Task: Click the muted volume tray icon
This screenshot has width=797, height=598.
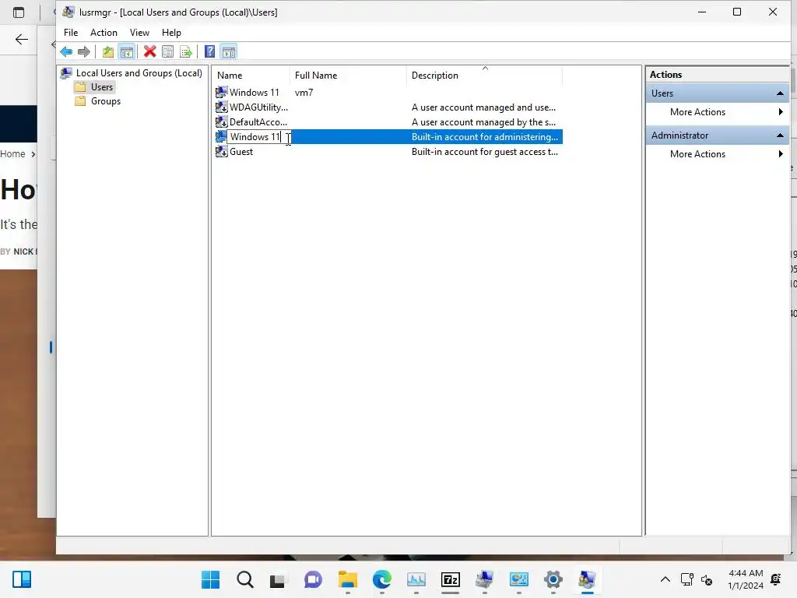Action: (x=707, y=579)
